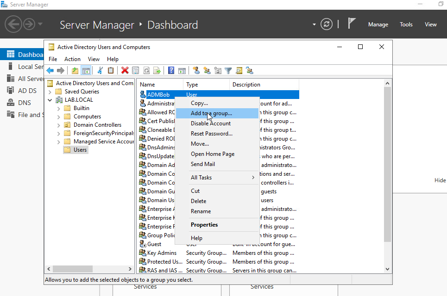Create a new user with the toolbar icon
The image size is (447, 296).
point(196,71)
